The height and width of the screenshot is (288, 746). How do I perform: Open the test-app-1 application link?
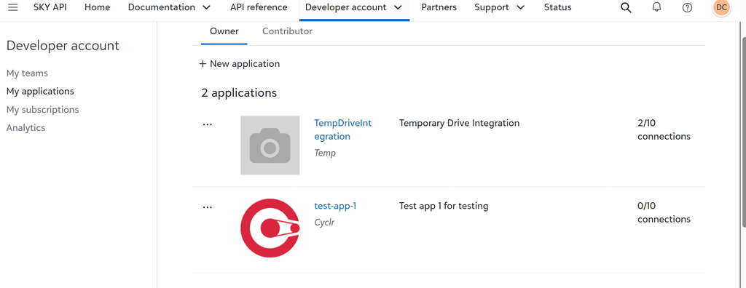[x=335, y=206]
